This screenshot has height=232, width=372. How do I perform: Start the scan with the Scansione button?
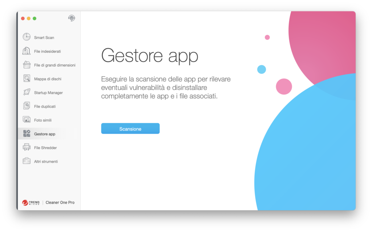pos(130,128)
